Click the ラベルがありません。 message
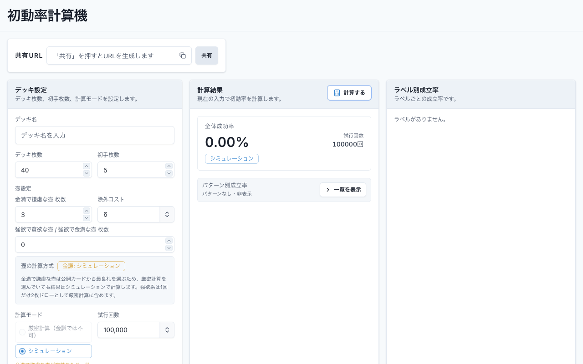 (x=421, y=119)
